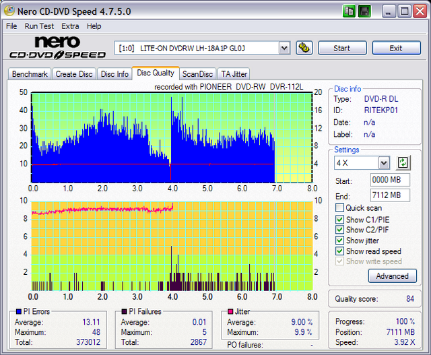Click the Start button

[x=342, y=48]
